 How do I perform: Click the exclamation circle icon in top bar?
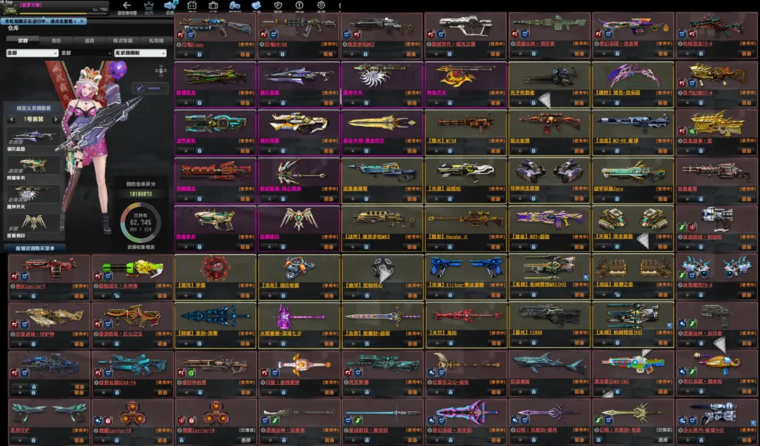(x=300, y=6)
